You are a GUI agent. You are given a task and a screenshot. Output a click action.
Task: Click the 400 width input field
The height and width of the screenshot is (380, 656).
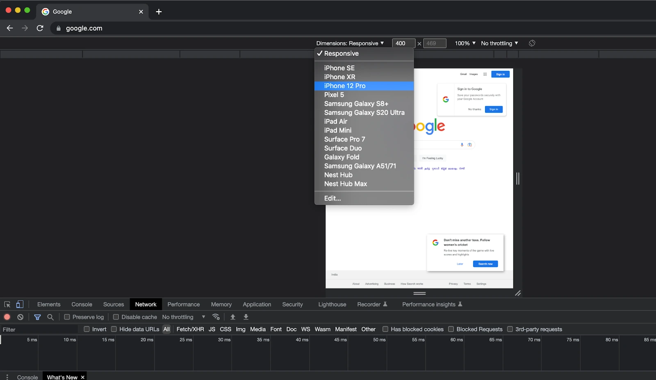pos(403,43)
